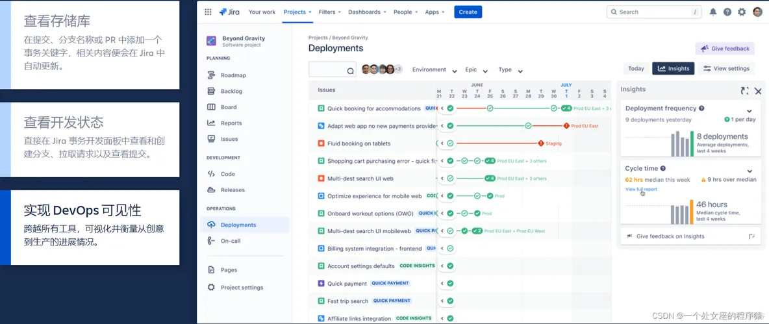769x324 pixels.
Task: Click the Adapt web app Prod EU East error marker
Action: coord(566,126)
